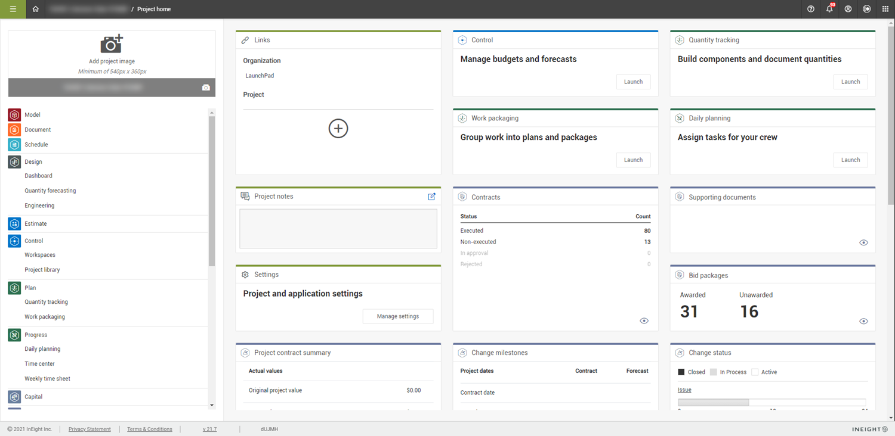895x436 pixels.
Task: Click the Add project image camera icon
Action: [112, 44]
